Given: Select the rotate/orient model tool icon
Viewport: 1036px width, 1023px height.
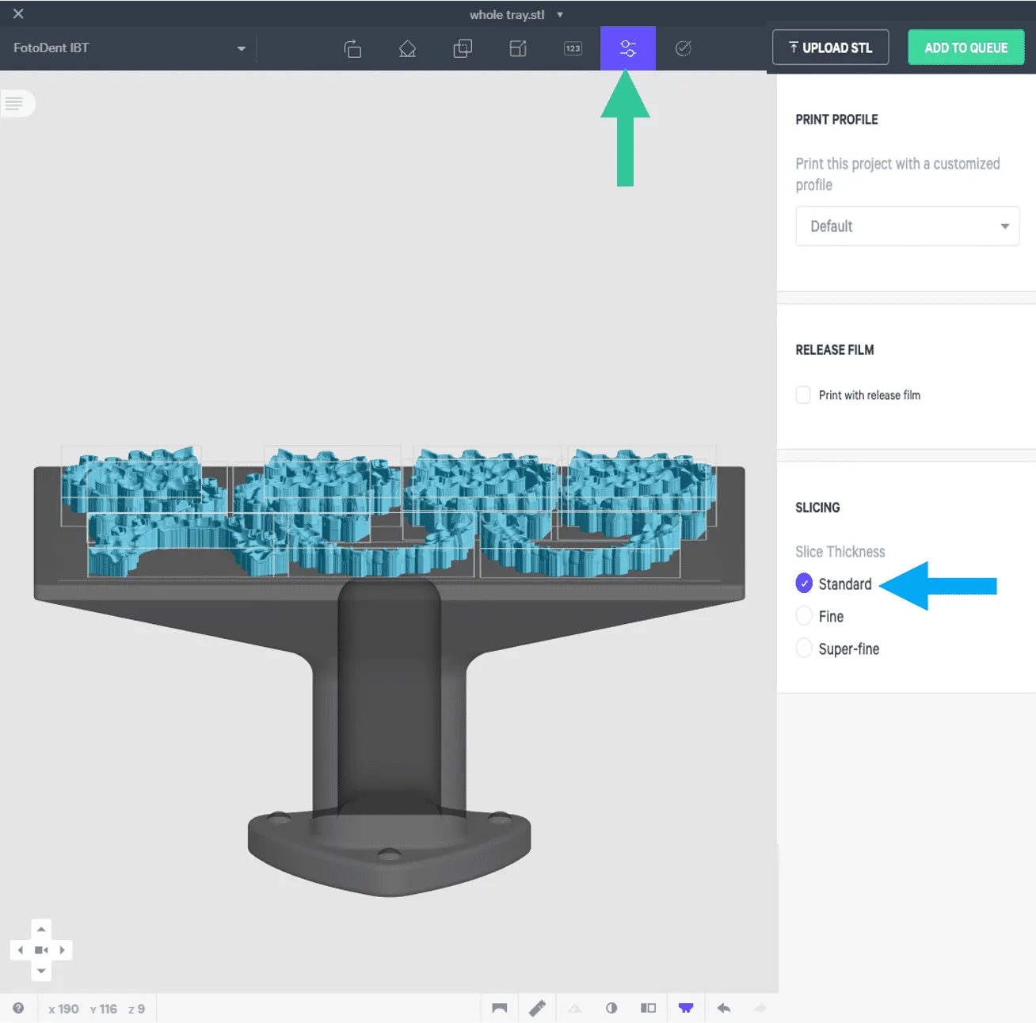Looking at the screenshot, I should 352,48.
